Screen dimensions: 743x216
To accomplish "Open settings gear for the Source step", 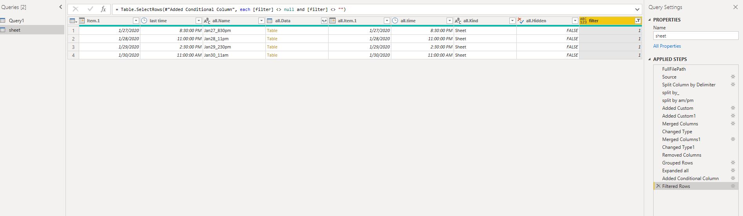I will click(733, 77).
